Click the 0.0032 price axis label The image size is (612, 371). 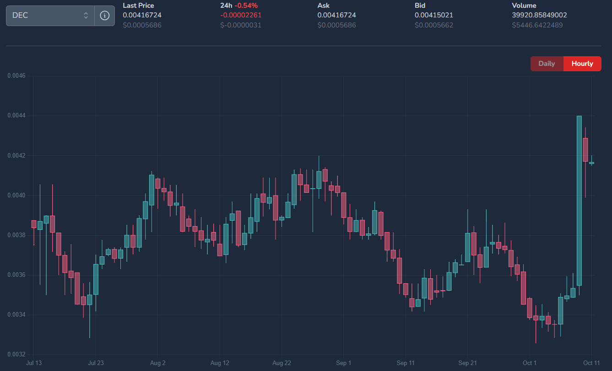coord(16,355)
